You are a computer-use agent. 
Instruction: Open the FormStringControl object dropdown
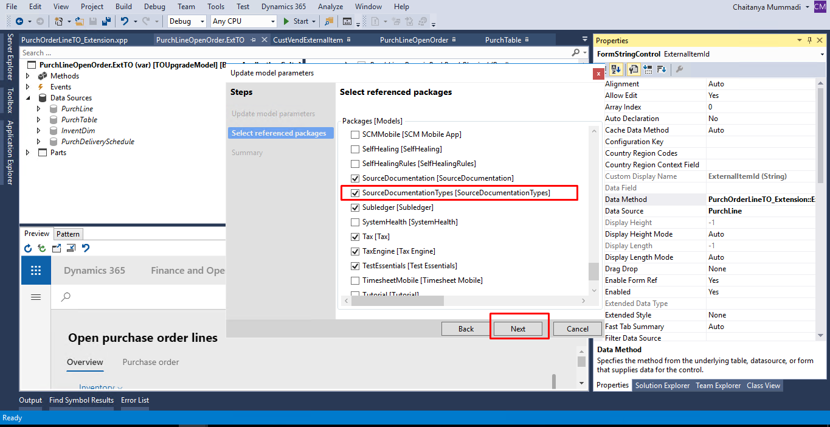[x=821, y=54]
